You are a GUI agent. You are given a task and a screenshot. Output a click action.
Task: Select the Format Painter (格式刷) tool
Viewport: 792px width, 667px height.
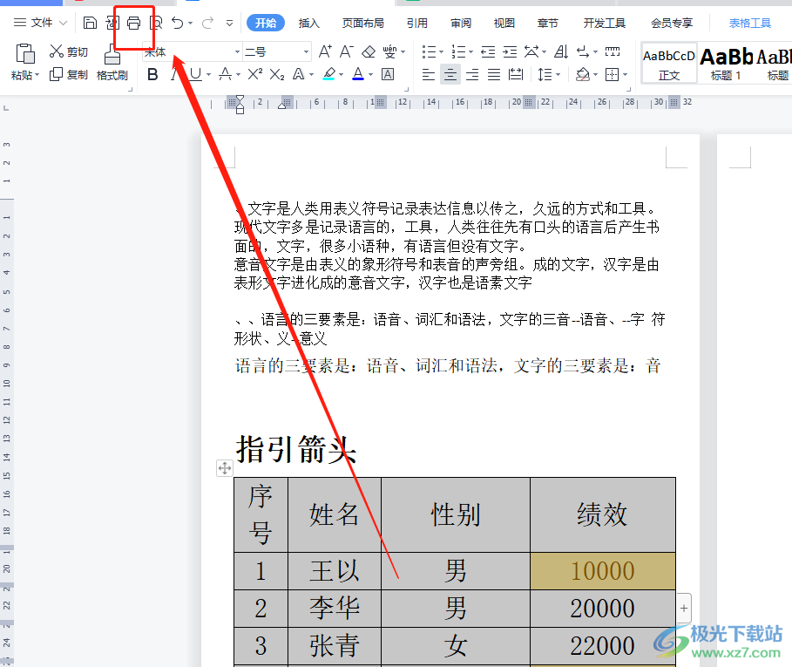point(112,62)
